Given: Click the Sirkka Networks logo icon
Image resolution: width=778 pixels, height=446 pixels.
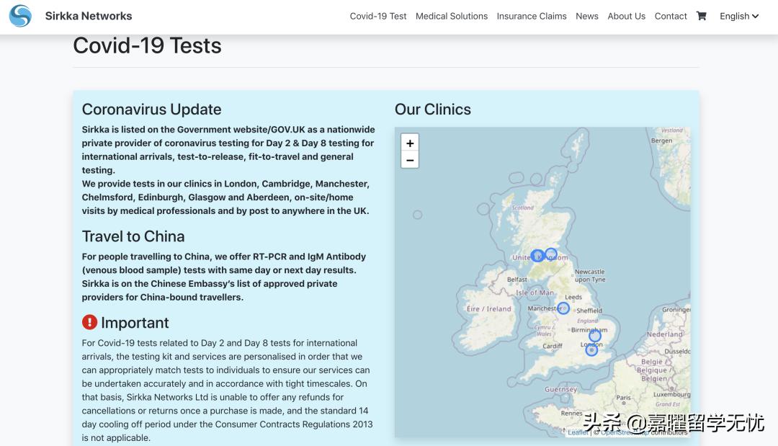Looking at the screenshot, I should pyautogui.click(x=20, y=16).
